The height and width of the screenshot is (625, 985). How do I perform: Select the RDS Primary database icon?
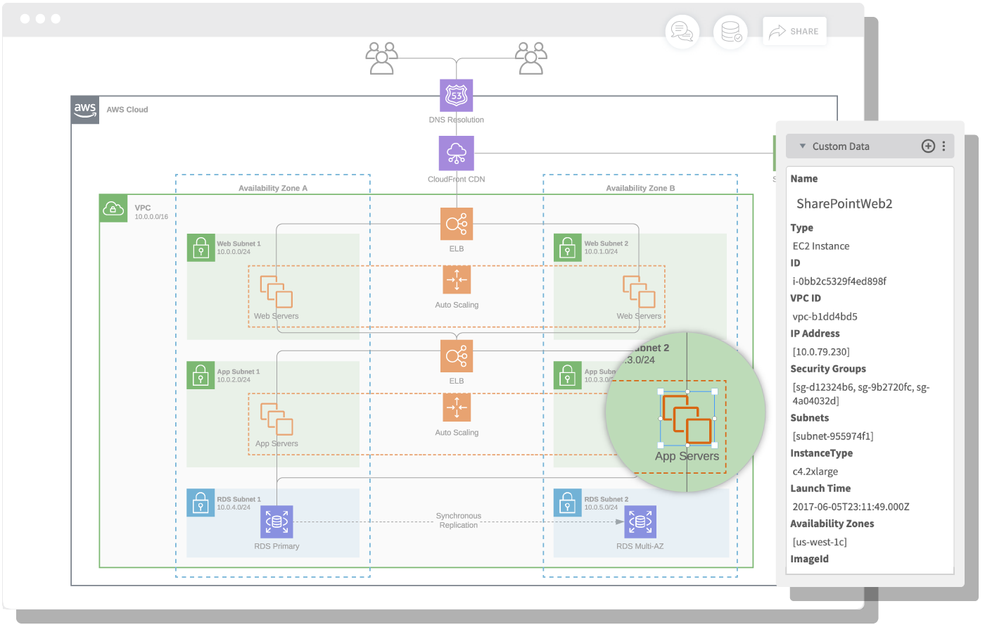pos(277,522)
